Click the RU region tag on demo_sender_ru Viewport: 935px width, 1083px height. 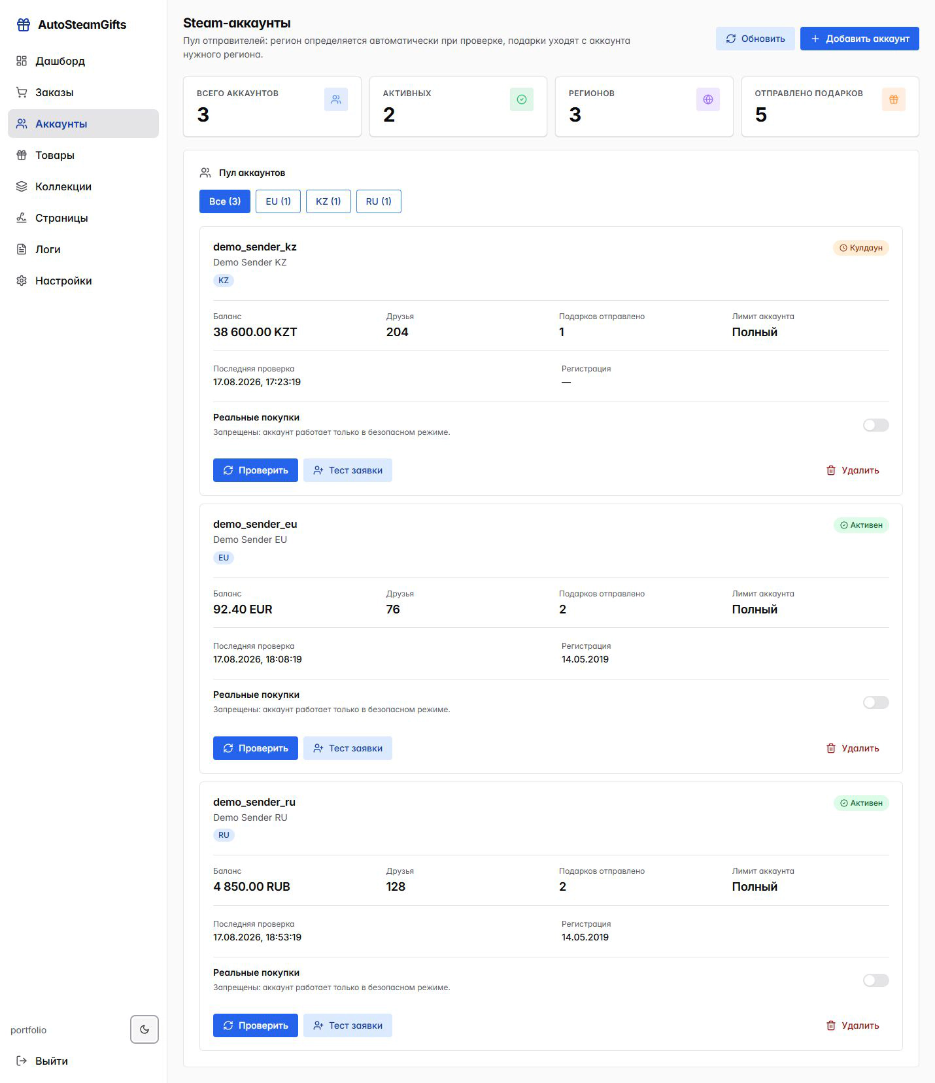click(x=224, y=835)
